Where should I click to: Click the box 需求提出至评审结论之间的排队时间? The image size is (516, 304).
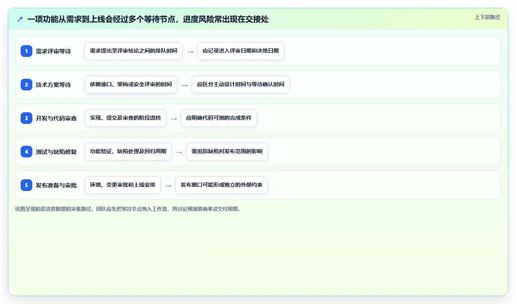(134, 51)
